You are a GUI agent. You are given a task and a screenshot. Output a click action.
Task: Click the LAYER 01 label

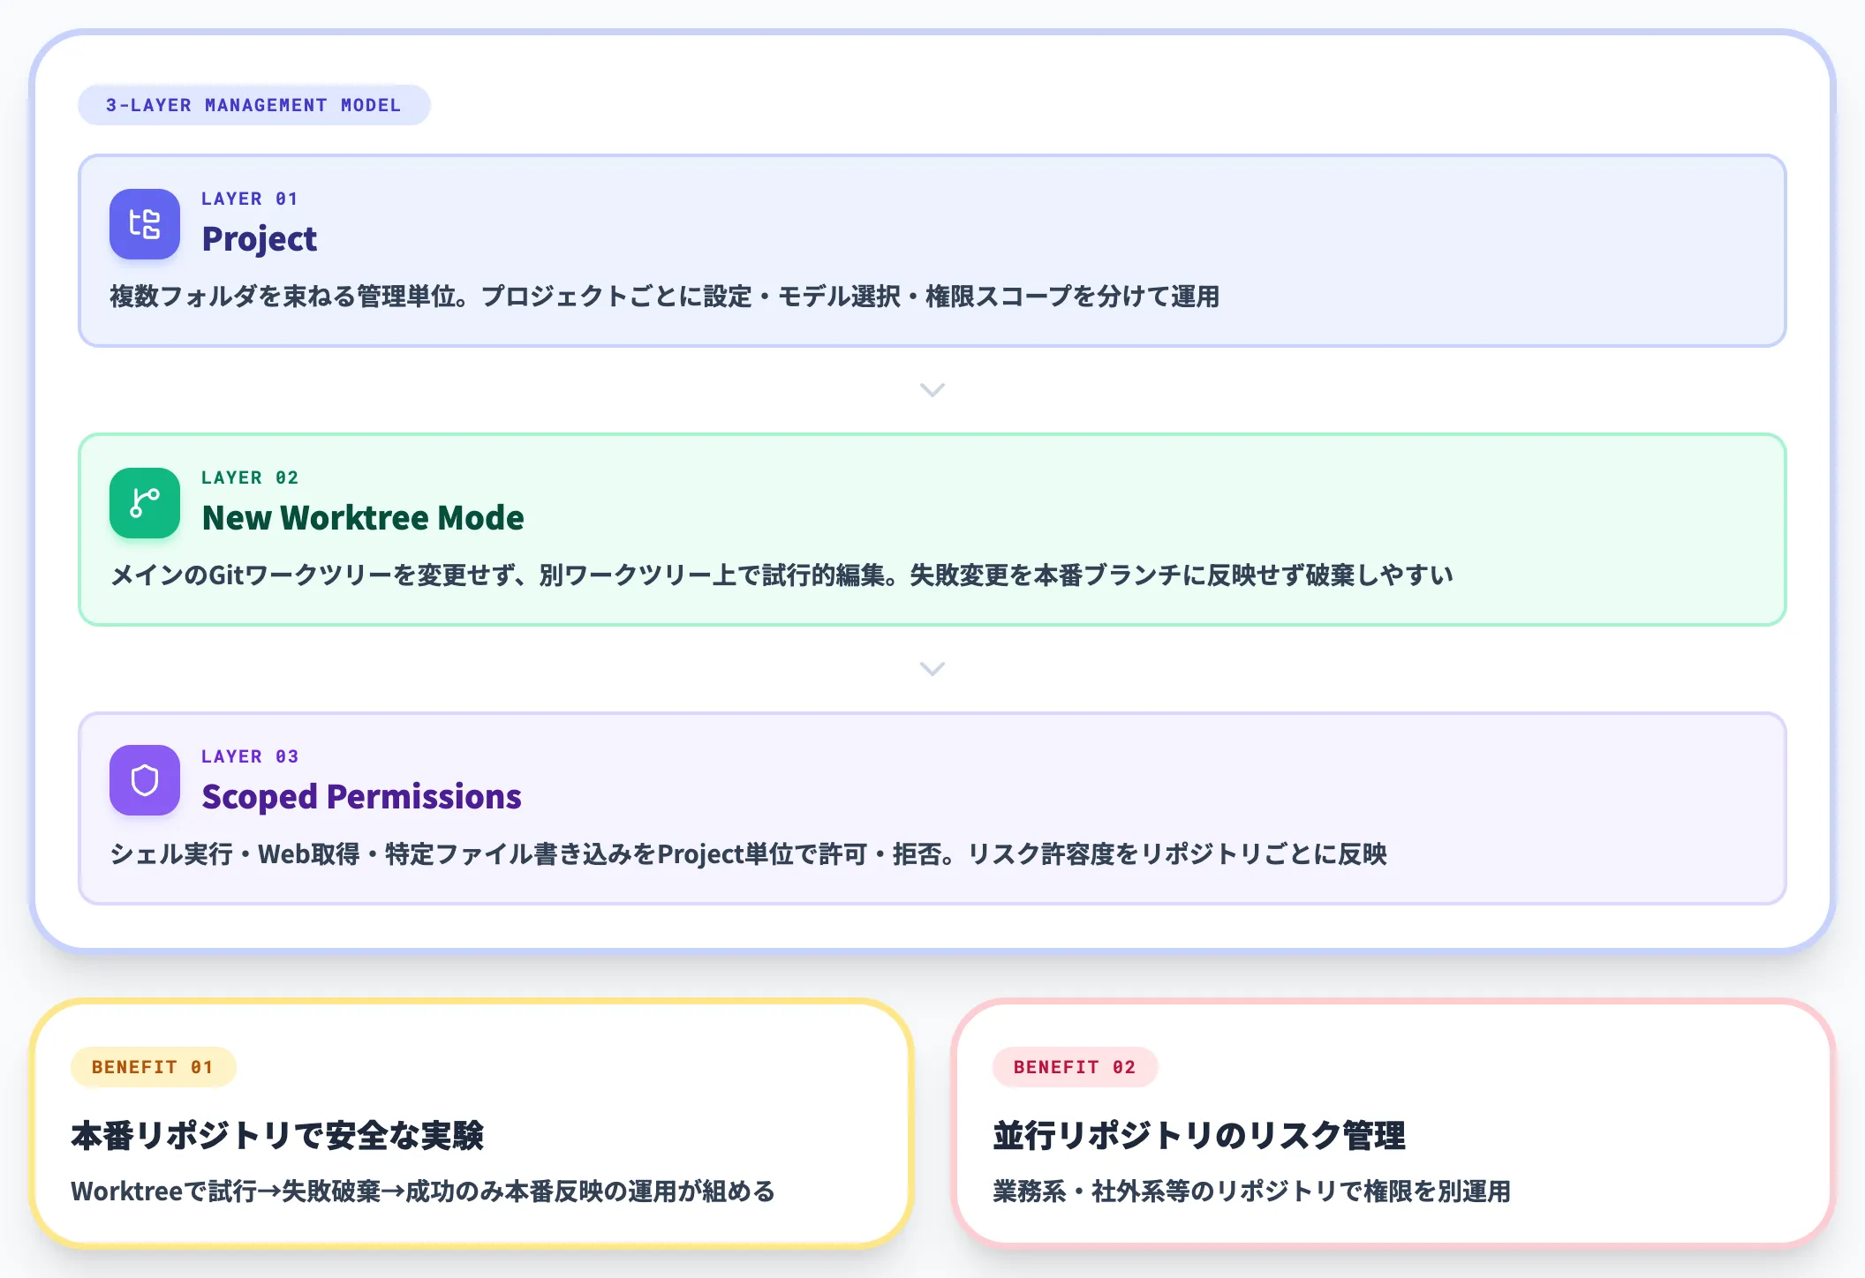(x=250, y=199)
